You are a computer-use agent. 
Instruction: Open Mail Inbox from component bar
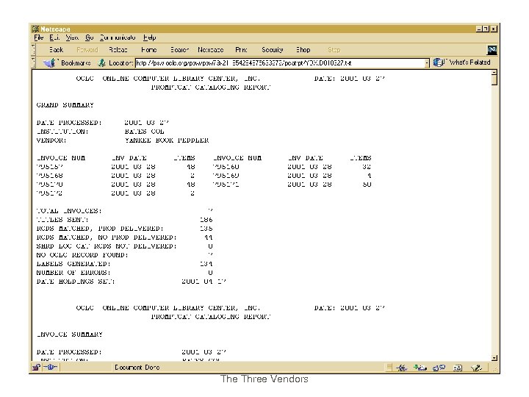coord(420,368)
